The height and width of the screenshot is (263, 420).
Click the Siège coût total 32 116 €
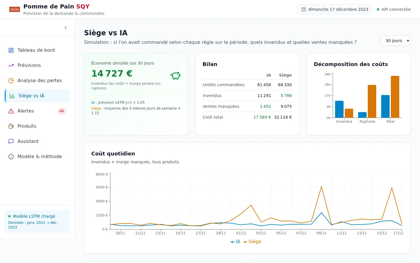(x=283, y=117)
